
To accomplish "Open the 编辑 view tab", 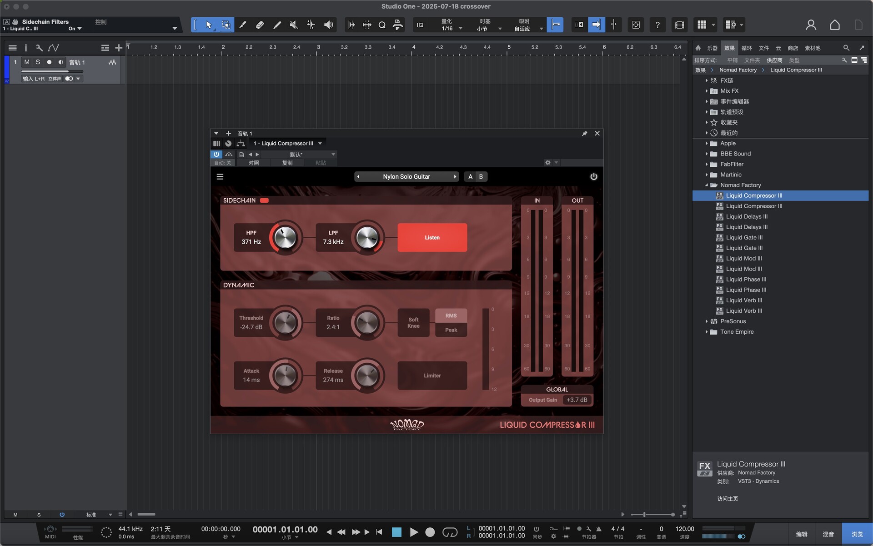I will coord(802,534).
